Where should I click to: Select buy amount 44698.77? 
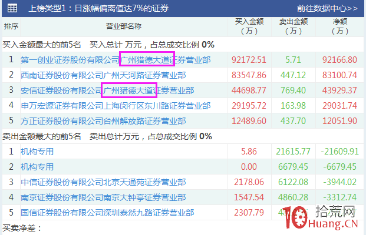[249, 90]
